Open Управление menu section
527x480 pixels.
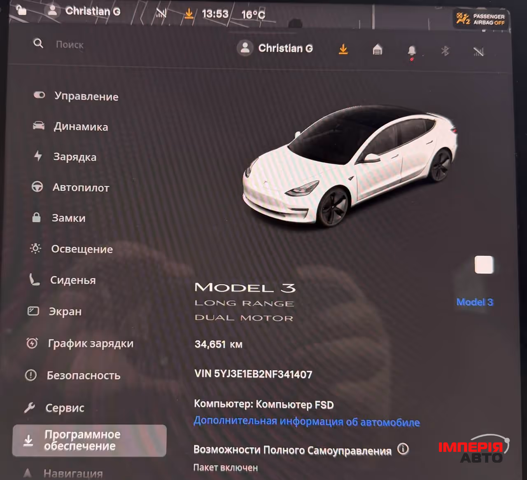76,96
